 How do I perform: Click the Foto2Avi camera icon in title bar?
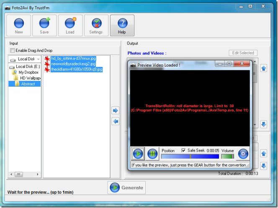click(8, 8)
